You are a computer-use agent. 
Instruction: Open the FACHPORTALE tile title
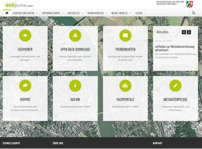pos(125,100)
